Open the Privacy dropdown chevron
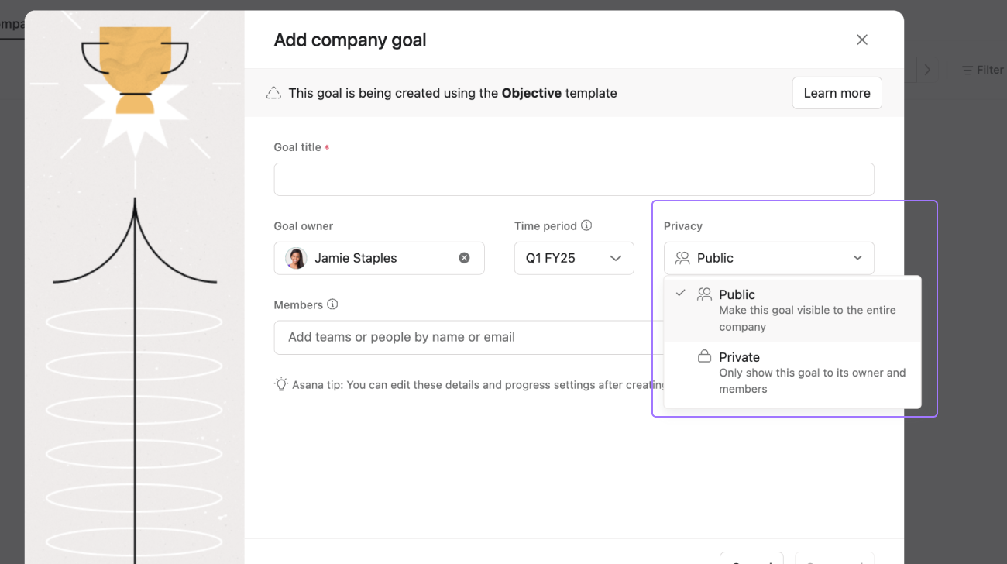This screenshot has width=1007, height=564. pyautogui.click(x=857, y=257)
